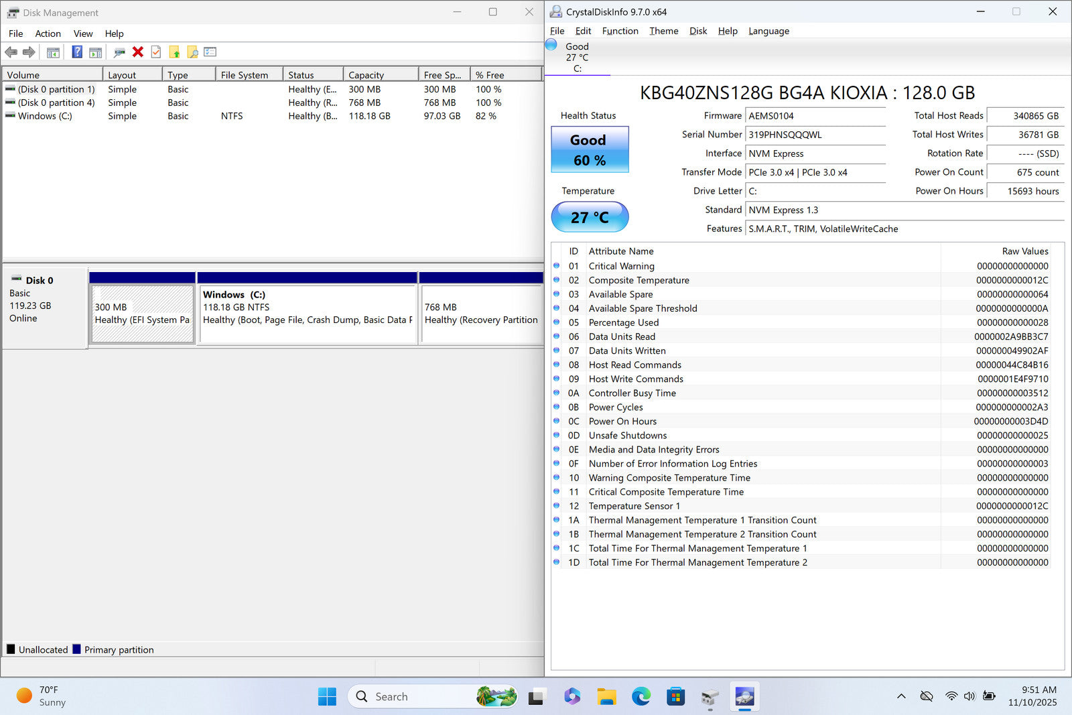Click the yellow folder with green arrow icon

pyautogui.click(x=174, y=52)
